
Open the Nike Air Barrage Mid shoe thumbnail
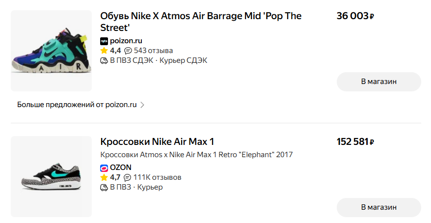pyautogui.click(x=52, y=51)
